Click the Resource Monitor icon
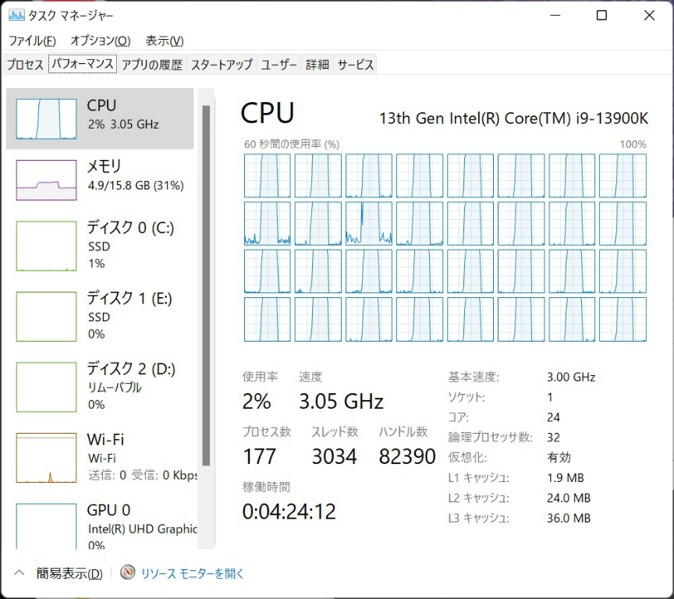This screenshot has width=674, height=599. click(x=128, y=573)
